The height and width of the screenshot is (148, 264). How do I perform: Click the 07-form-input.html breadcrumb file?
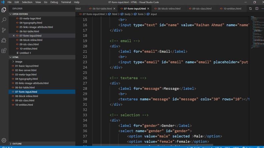point(92,14)
